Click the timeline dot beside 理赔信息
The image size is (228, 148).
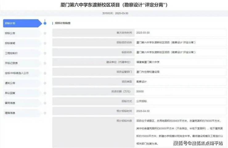point(45,113)
